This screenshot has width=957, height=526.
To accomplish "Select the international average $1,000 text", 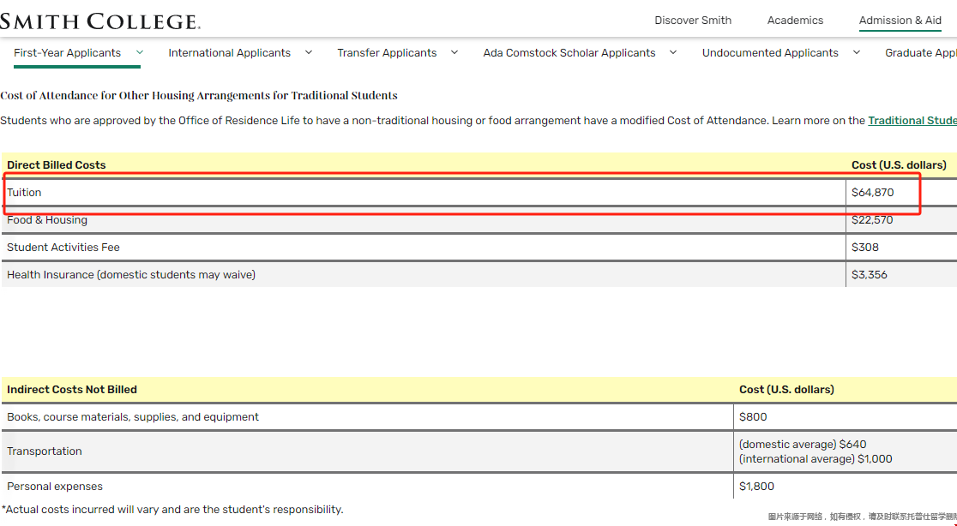I will click(816, 459).
